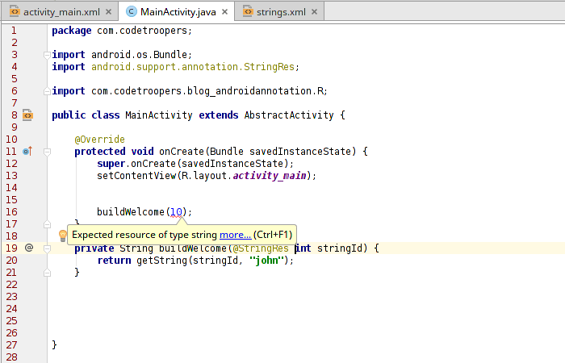Click the "more..." link in the error tooltip
This screenshot has width=565, height=363.
(235, 235)
